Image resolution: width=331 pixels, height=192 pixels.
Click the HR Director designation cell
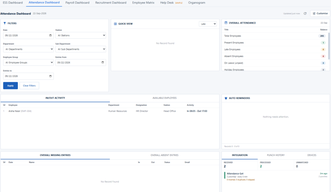[x=142, y=111]
